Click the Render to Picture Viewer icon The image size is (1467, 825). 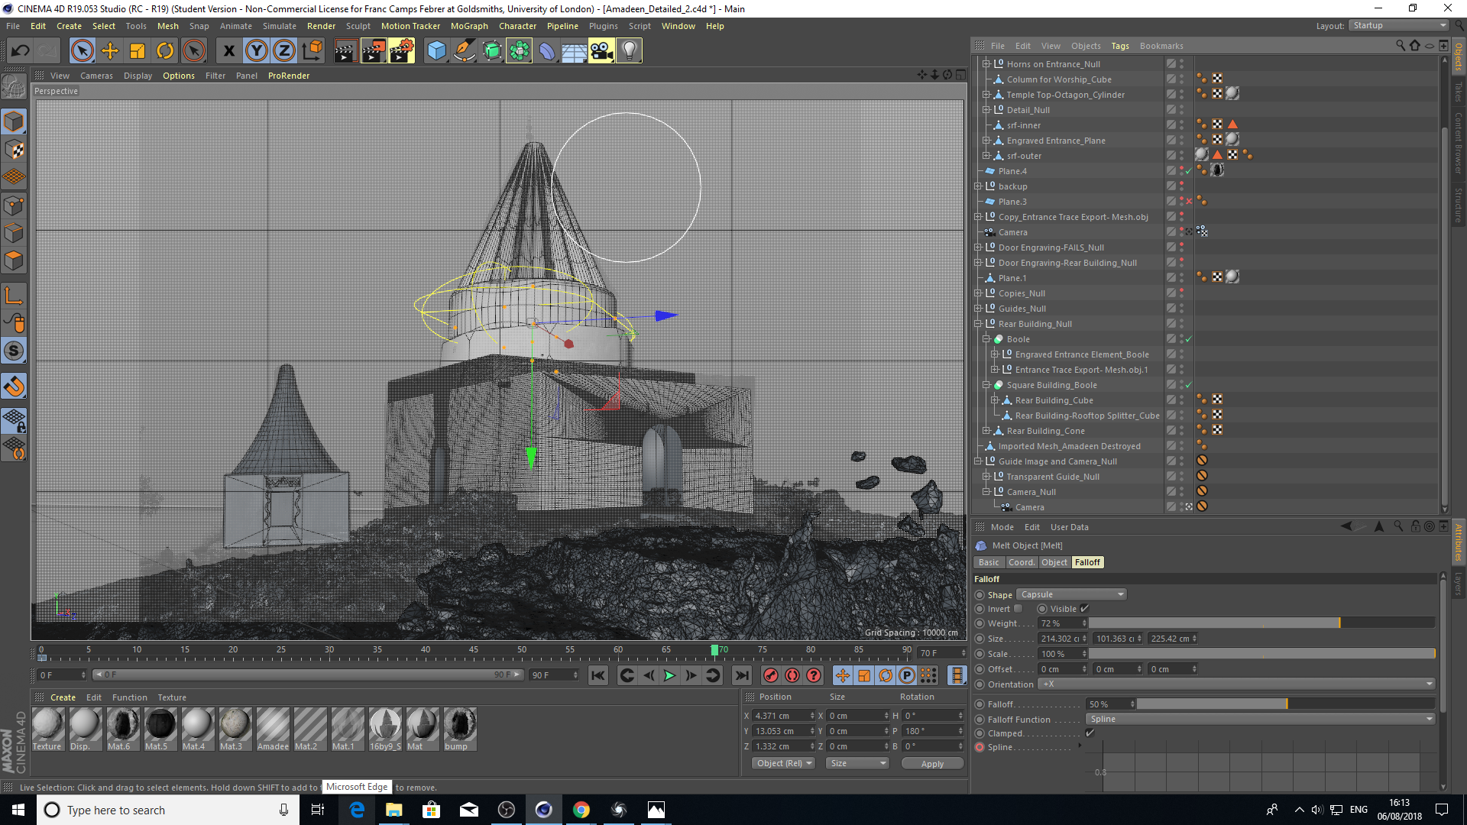374,51
